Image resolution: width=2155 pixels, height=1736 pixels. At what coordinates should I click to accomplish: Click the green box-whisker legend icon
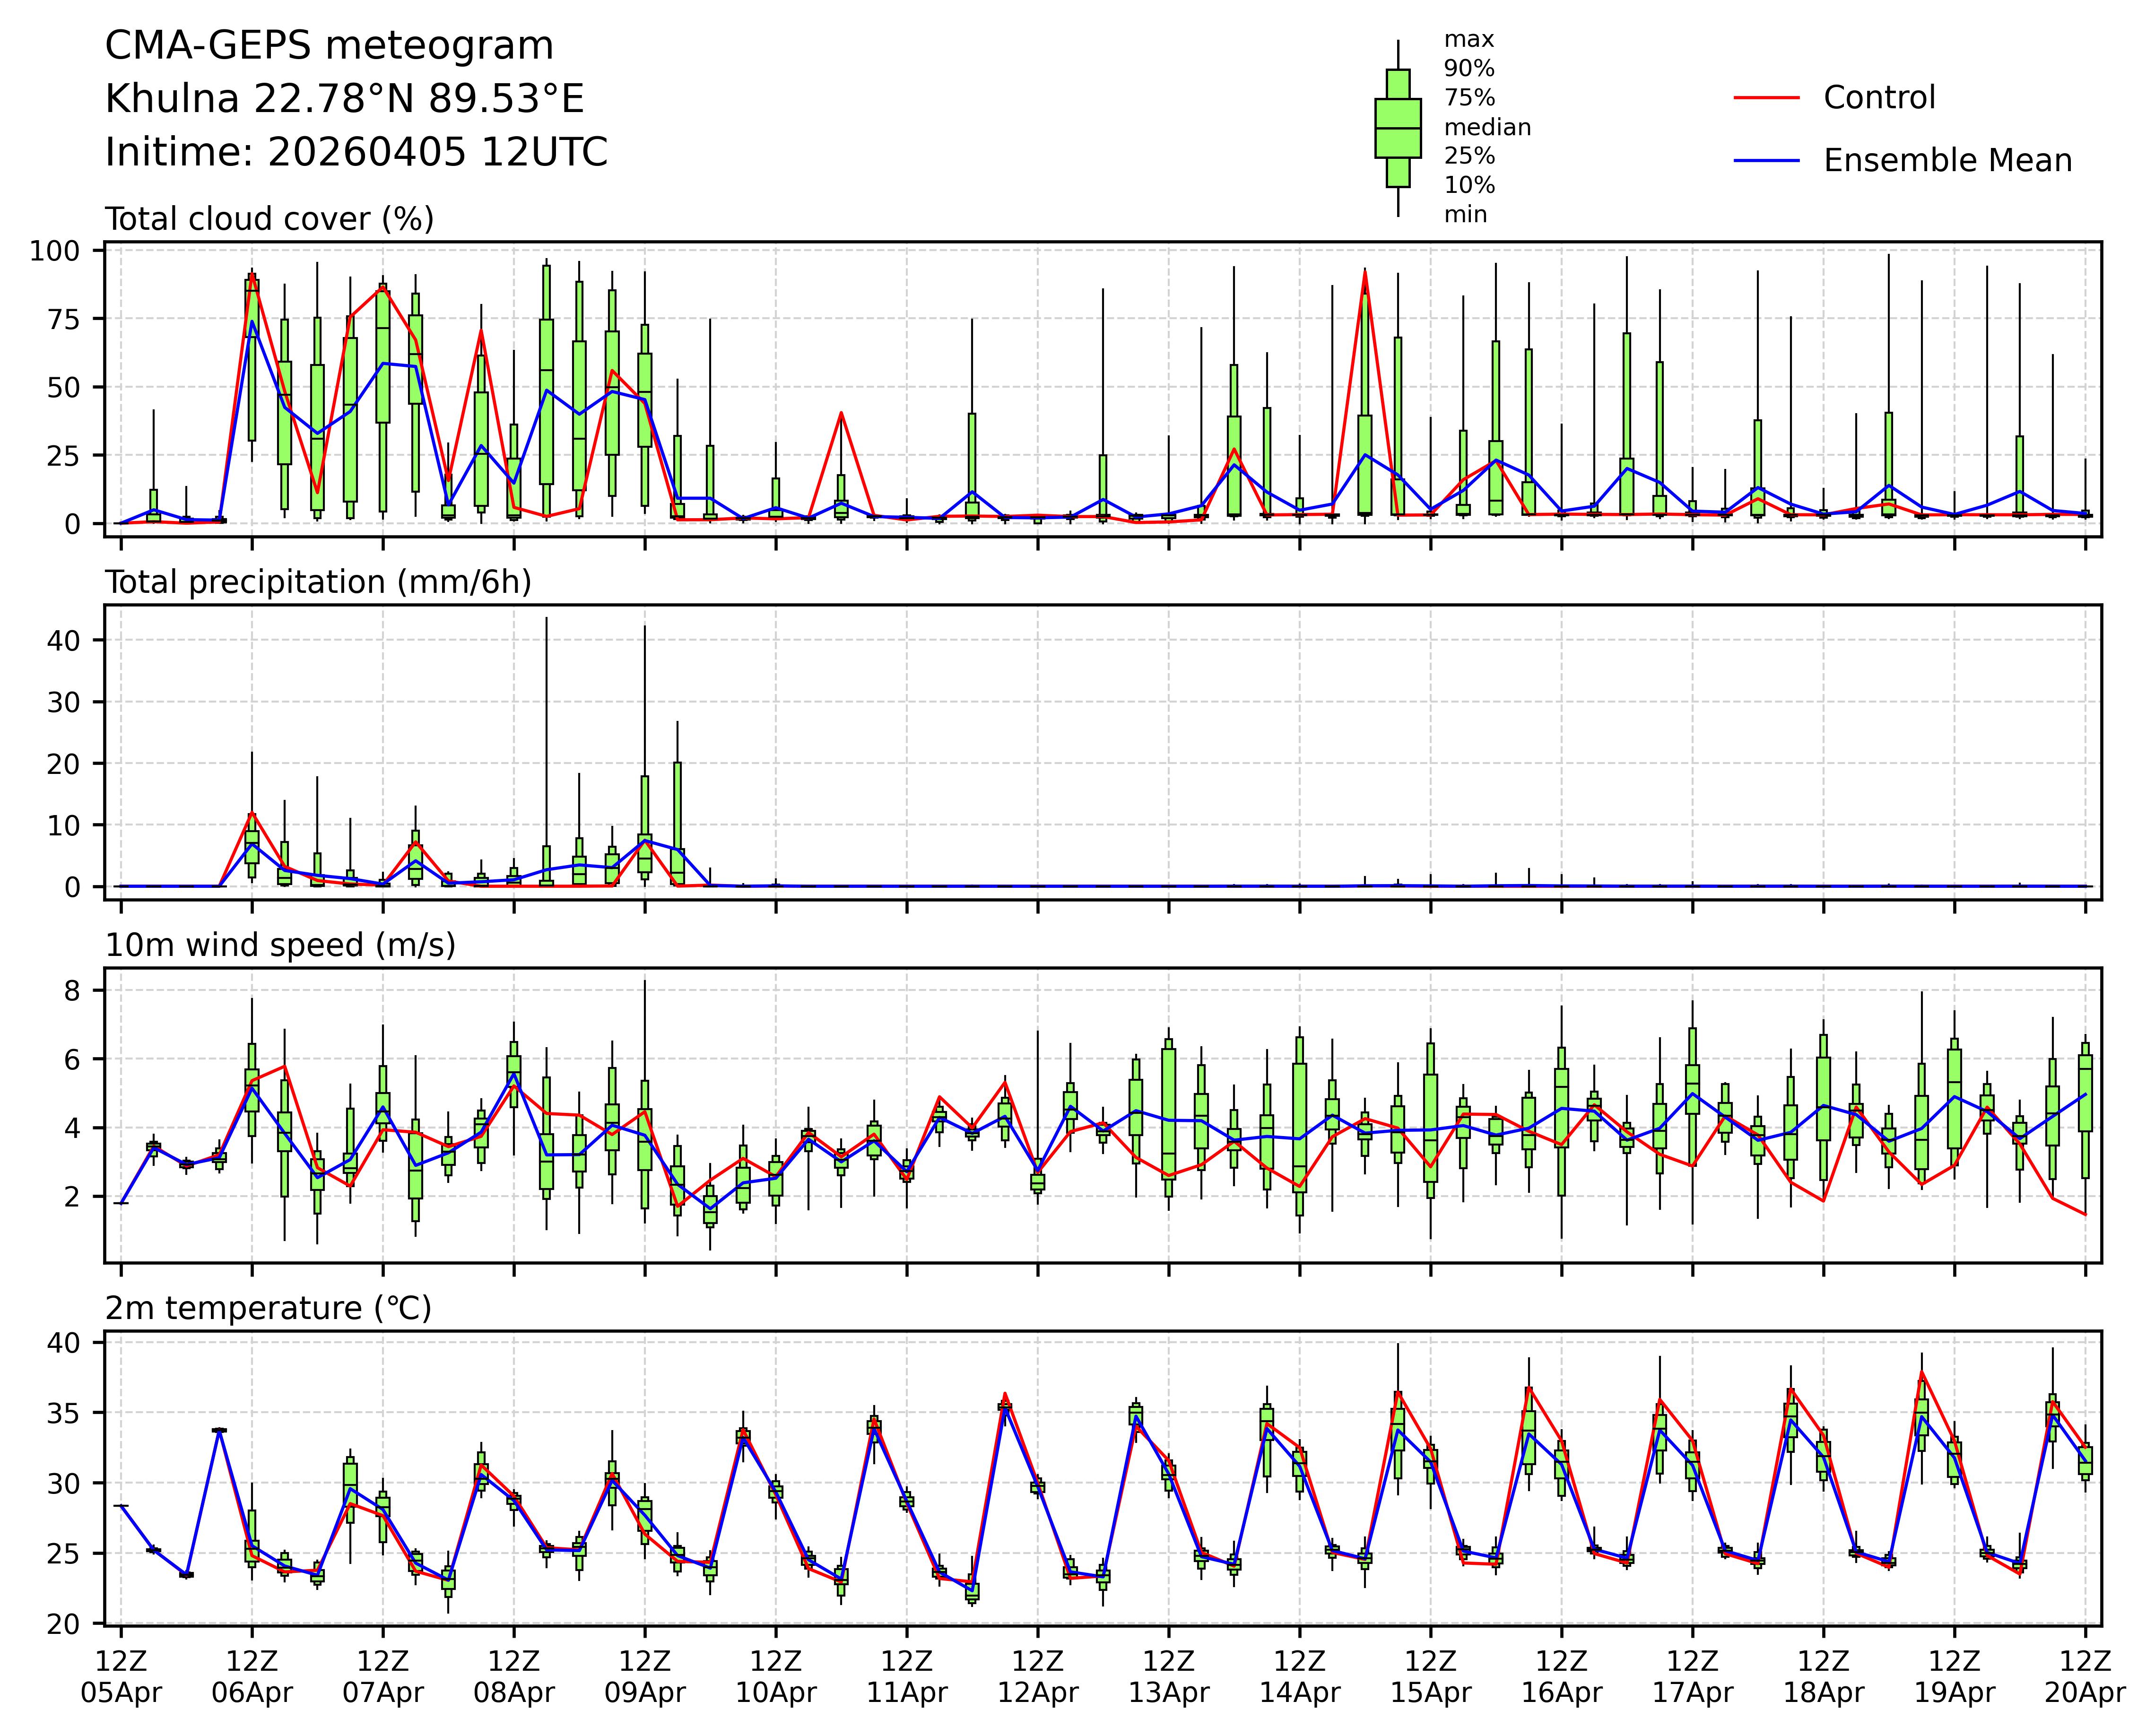coord(1397,128)
